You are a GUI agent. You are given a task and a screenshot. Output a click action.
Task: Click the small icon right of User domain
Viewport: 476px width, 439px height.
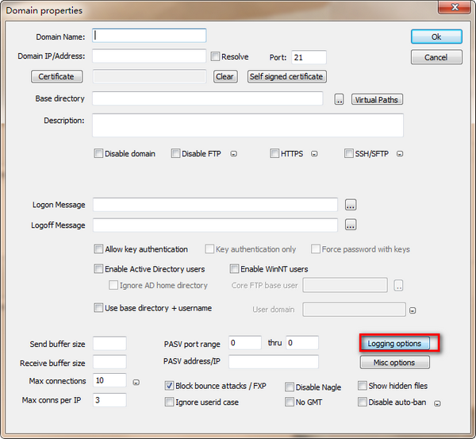(x=413, y=310)
